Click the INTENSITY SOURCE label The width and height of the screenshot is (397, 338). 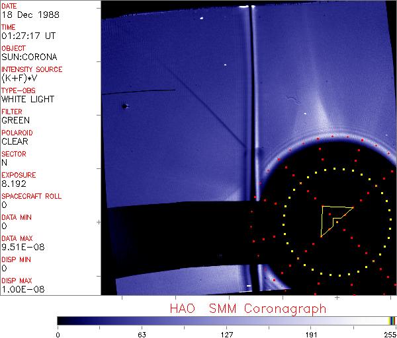[31, 69]
